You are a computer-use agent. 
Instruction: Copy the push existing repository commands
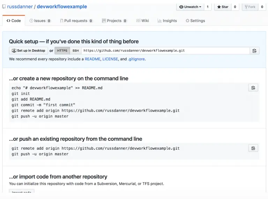click(253, 148)
